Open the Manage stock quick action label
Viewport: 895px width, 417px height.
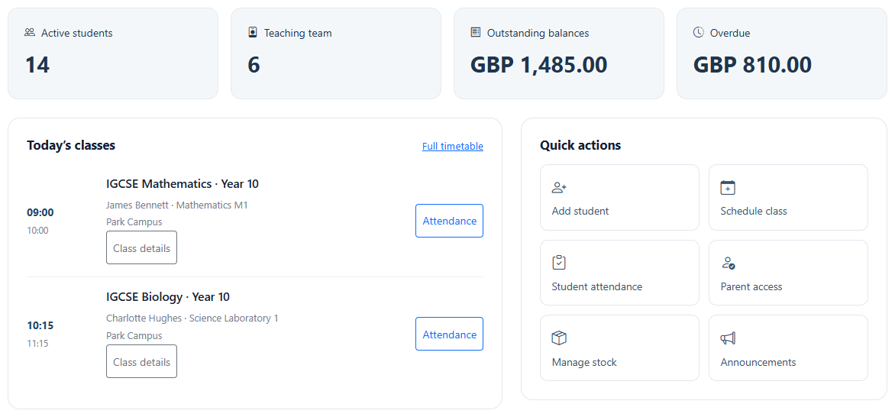click(584, 362)
